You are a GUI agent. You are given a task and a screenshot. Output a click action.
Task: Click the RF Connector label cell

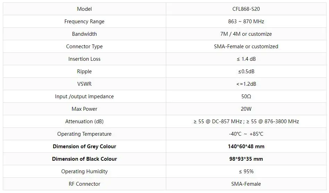click(x=84, y=184)
